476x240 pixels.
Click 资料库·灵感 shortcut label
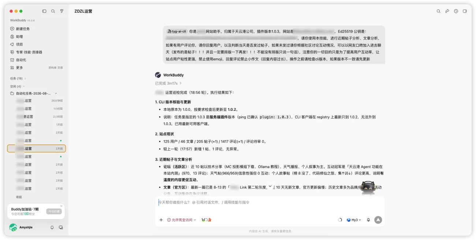pos(56,68)
